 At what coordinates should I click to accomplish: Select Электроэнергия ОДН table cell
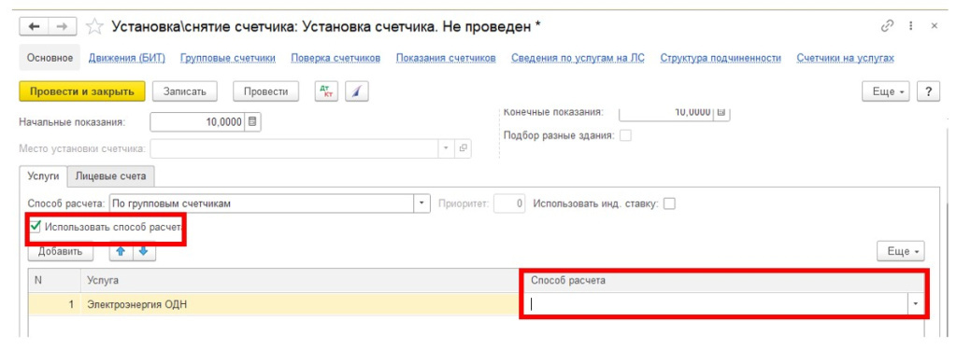tap(299, 304)
